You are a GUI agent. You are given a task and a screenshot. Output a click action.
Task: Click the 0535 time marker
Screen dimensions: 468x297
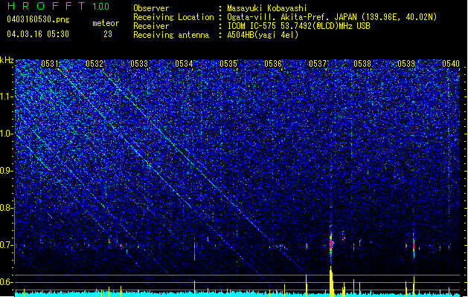[x=228, y=64]
